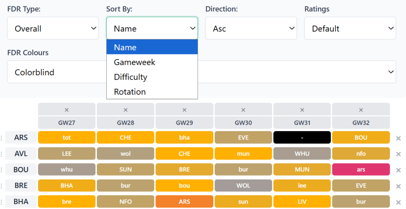Viewport: 406px width, 209px height.
Task: Click the orange ARS fixture in BHA row
Action: (184, 201)
